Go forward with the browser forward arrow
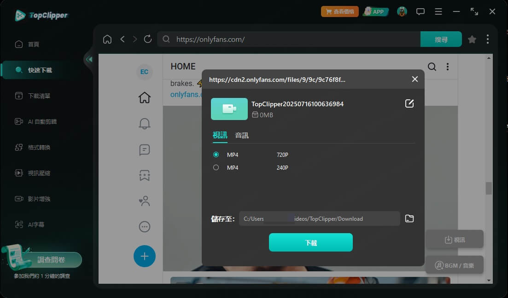The image size is (508, 298). (135, 39)
